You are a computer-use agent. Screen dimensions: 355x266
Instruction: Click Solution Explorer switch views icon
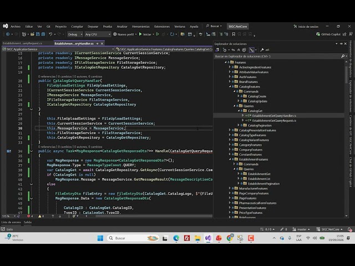[x=217, y=50]
